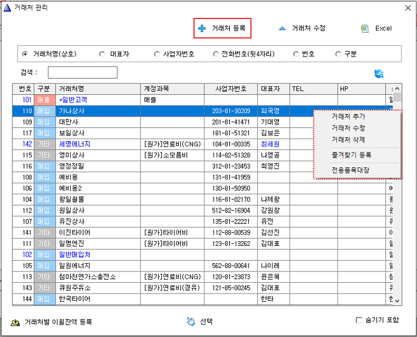Choose 전용품목대장 from the context menu
Image resolution: width=417 pixels, height=337 pixels.
coord(350,170)
